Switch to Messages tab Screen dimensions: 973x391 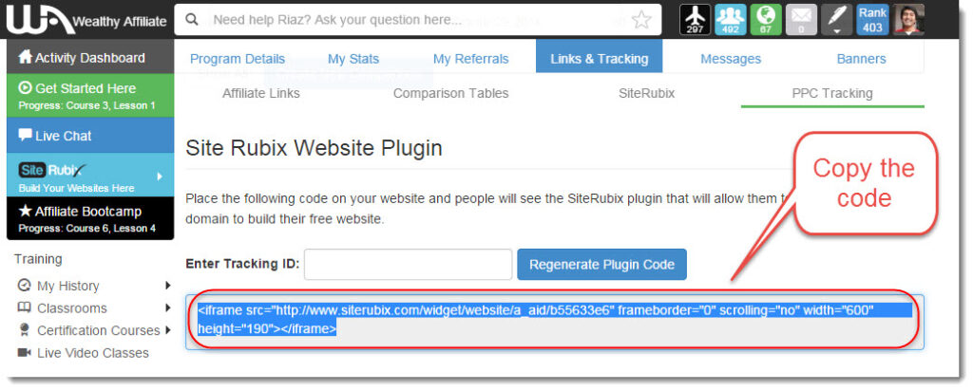coord(731,59)
